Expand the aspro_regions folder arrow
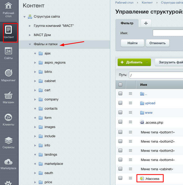 35,63
